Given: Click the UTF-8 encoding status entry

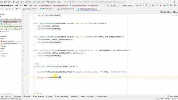Looking at the screenshot, I should (167, 99).
